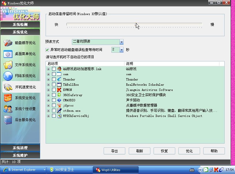Select the 后台服务优化 server icon
Image resolution: width=235 pixels, height=174 pixels.
(8, 120)
